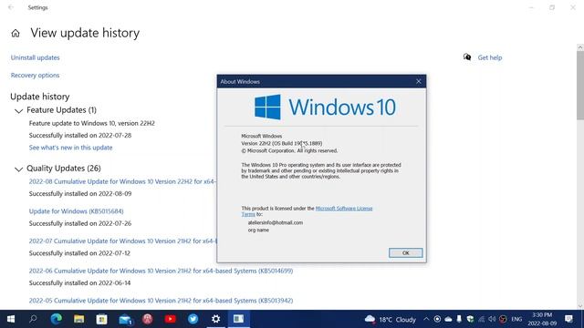Open the weather widget showing 18°C Cloudy
Screen dimensions: 584x328
(x=391, y=320)
